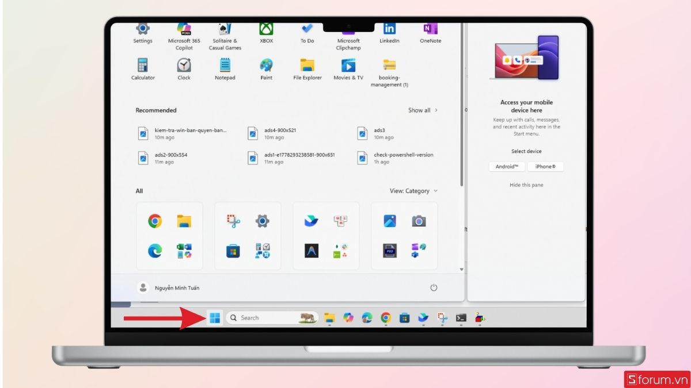This screenshot has width=691, height=388.
Task: Select iPhone in the mobile device pane
Action: click(545, 167)
